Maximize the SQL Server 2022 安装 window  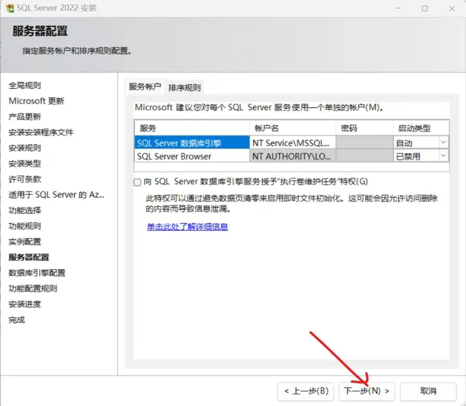pos(425,8)
